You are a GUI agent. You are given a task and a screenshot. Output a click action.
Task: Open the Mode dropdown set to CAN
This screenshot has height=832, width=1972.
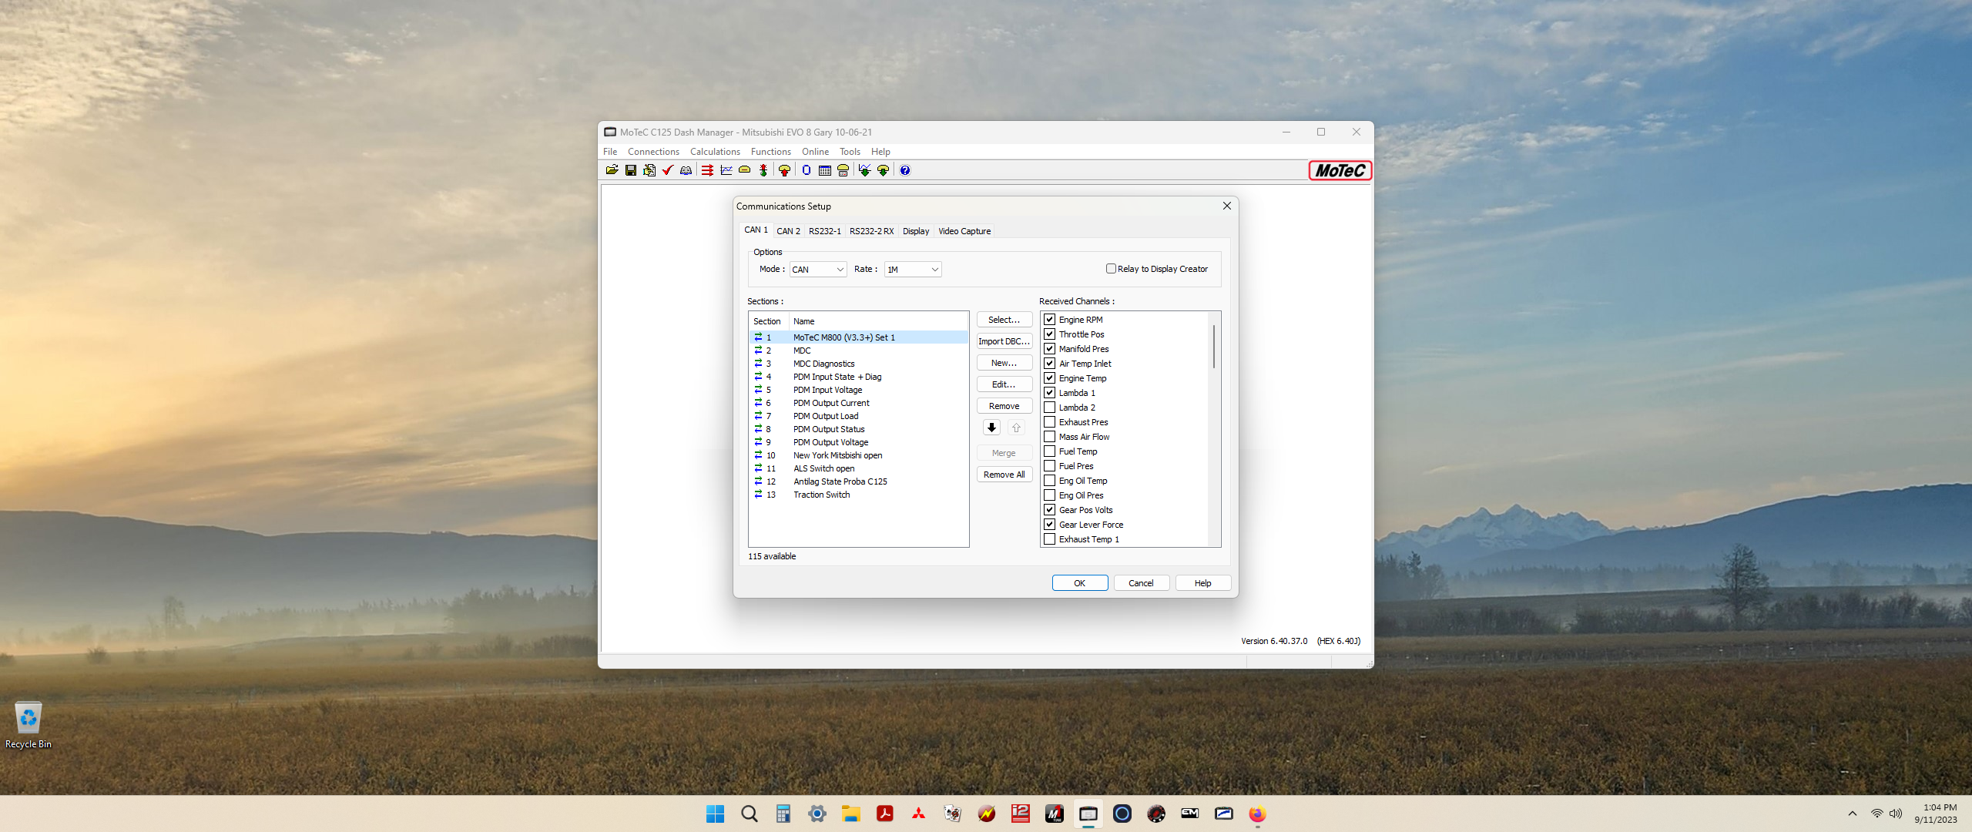tap(818, 270)
